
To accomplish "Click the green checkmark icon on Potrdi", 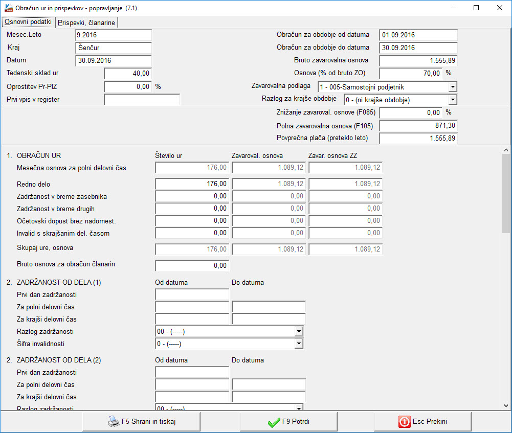I will click(274, 422).
